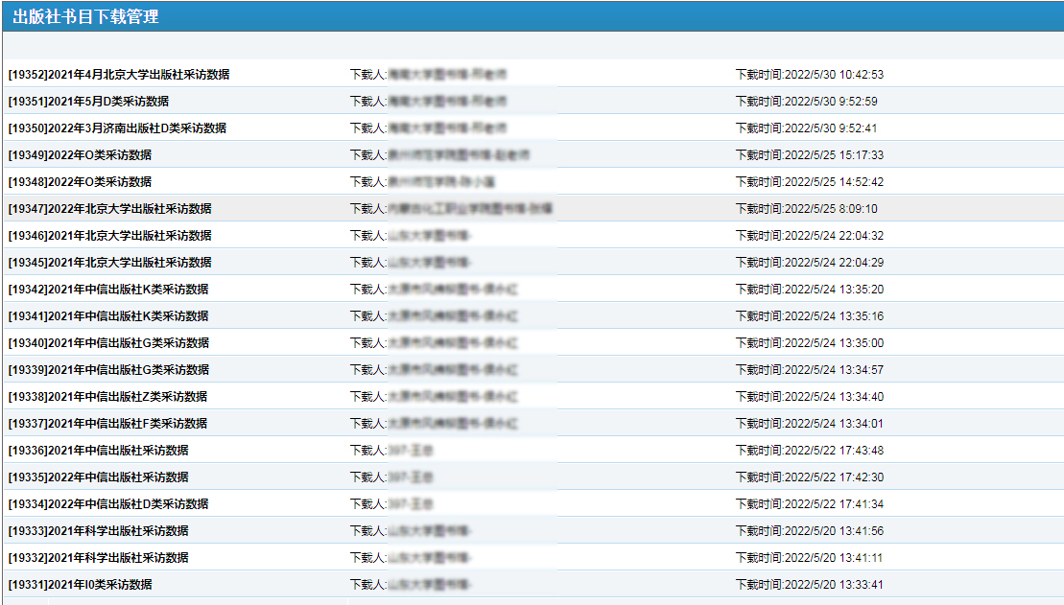1064x605 pixels.
Task: Click entry 19351 2021年5月D类采访数据
Action: tap(88, 102)
